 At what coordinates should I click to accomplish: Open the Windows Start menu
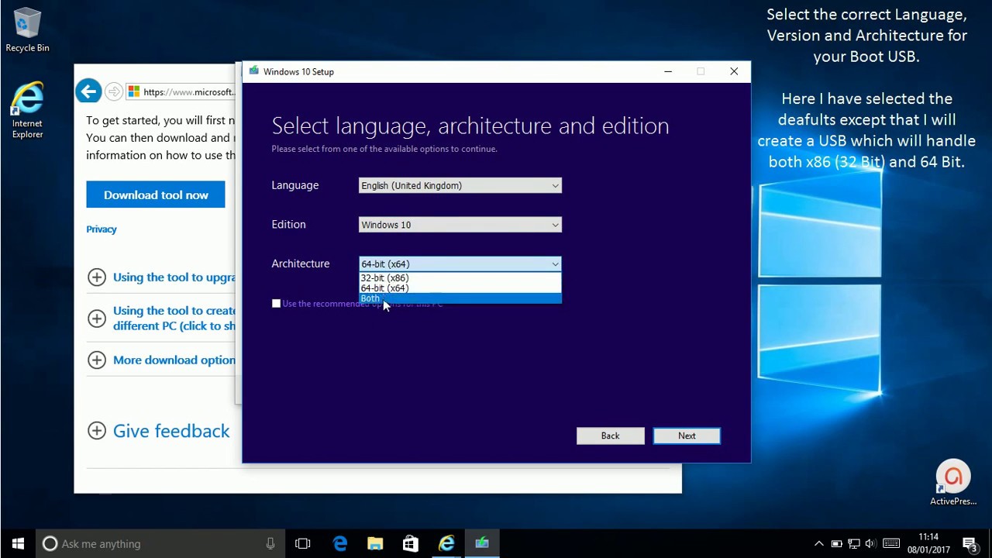pos(19,543)
